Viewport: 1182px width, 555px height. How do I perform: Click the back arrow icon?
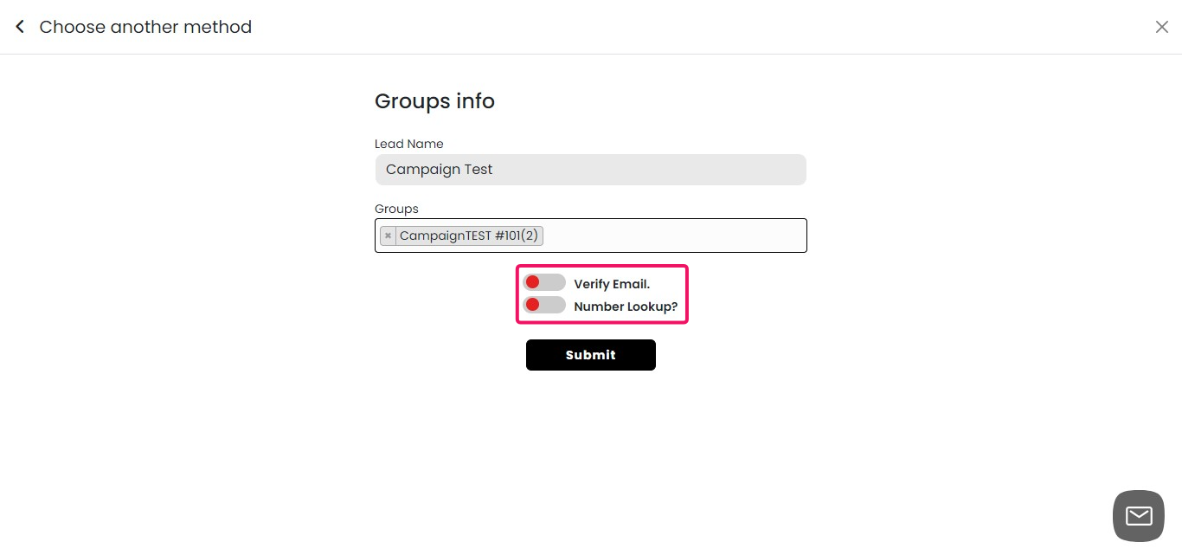click(19, 26)
